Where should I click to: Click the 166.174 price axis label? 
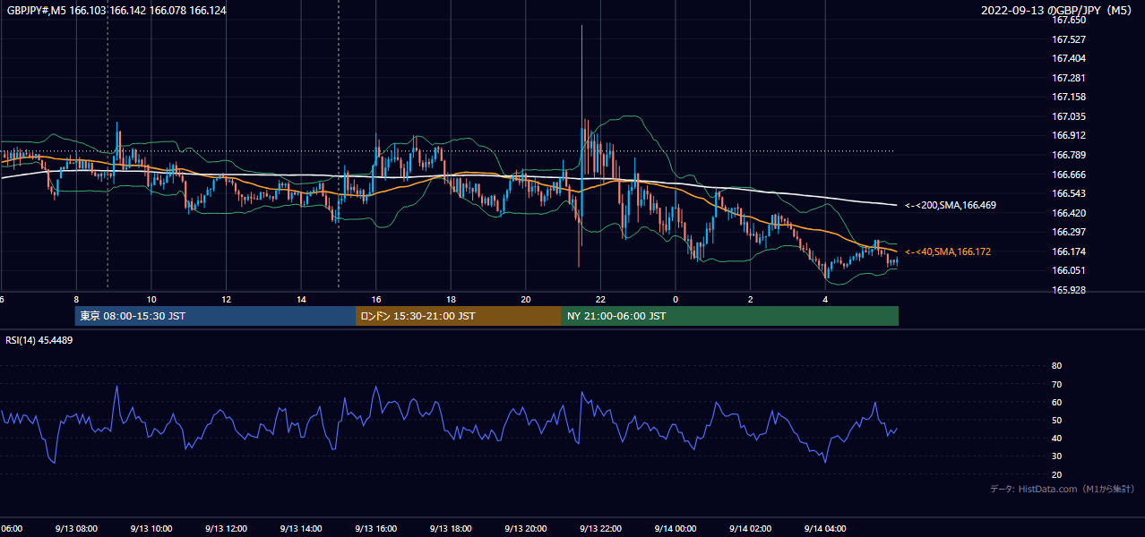[x=1068, y=251]
